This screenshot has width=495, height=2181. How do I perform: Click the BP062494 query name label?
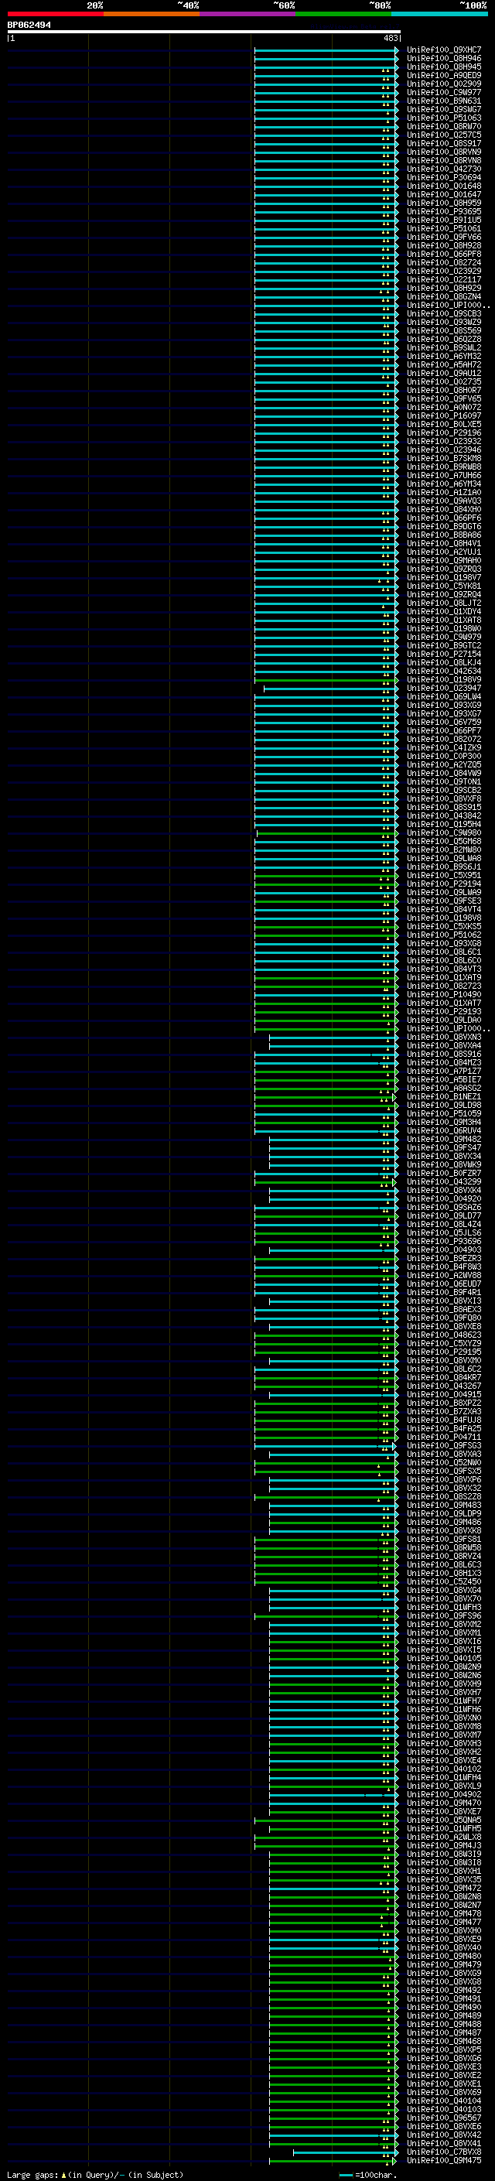click(x=29, y=26)
